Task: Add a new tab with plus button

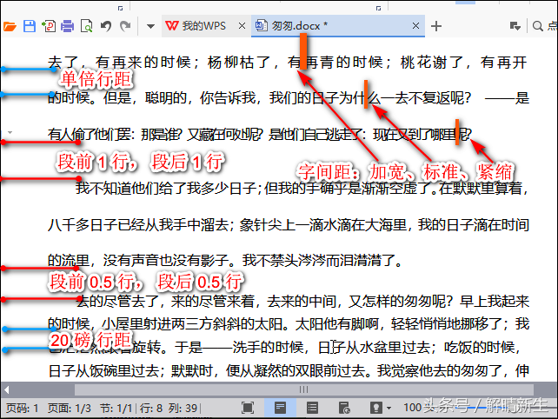Action: pyautogui.click(x=436, y=26)
